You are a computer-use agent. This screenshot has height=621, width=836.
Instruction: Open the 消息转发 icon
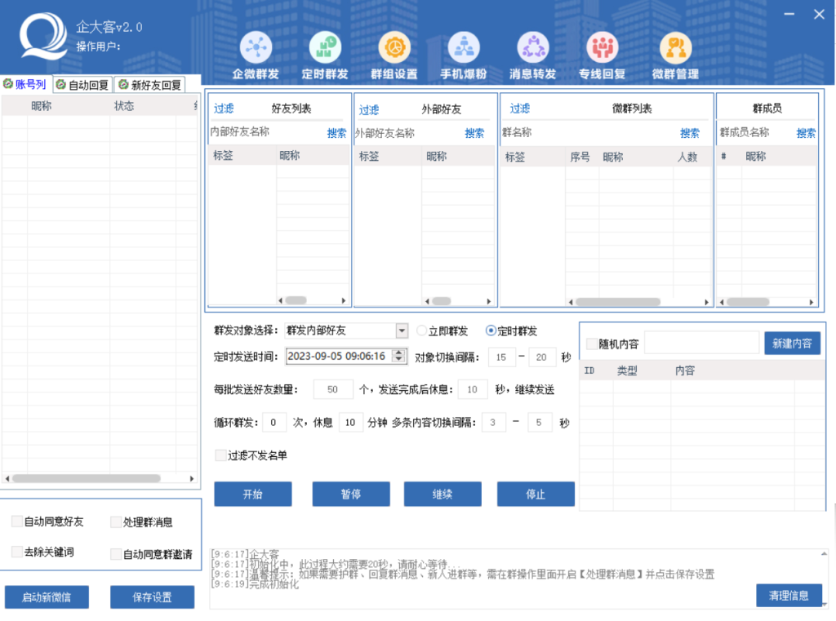click(x=533, y=48)
